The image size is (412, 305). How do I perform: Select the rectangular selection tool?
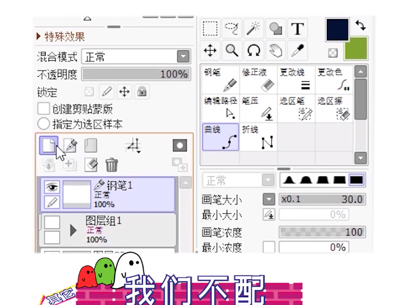[x=210, y=28]
